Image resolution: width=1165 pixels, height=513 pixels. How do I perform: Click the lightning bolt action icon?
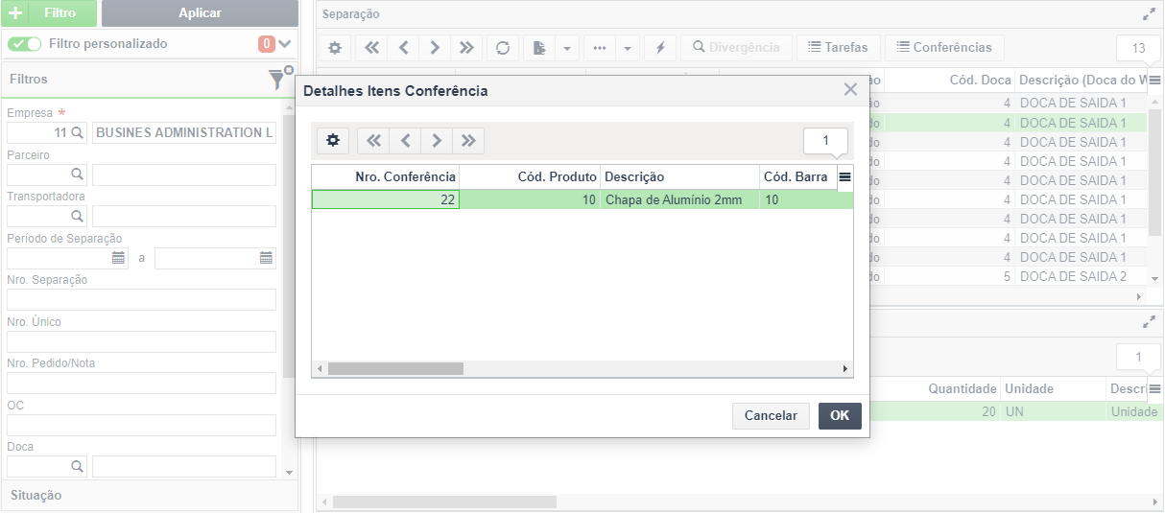[660, 47]
